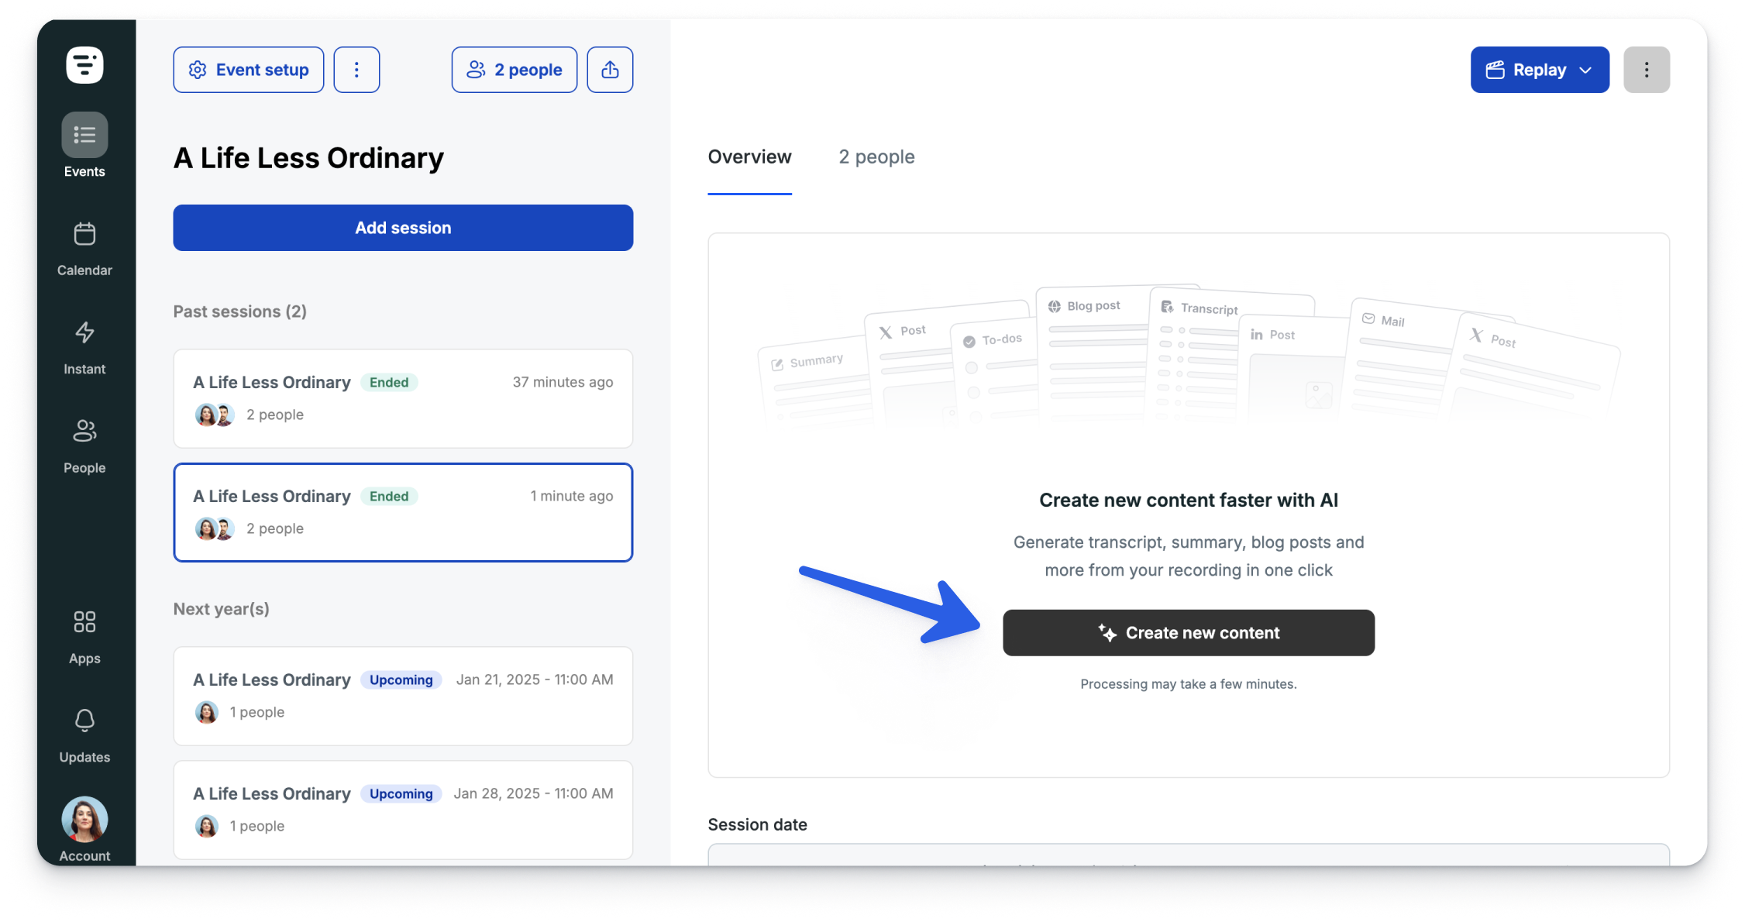Click the 2 people button in header
This screenshot has width=1745, height=922.
pyautogui.click(x=515, y=70)
